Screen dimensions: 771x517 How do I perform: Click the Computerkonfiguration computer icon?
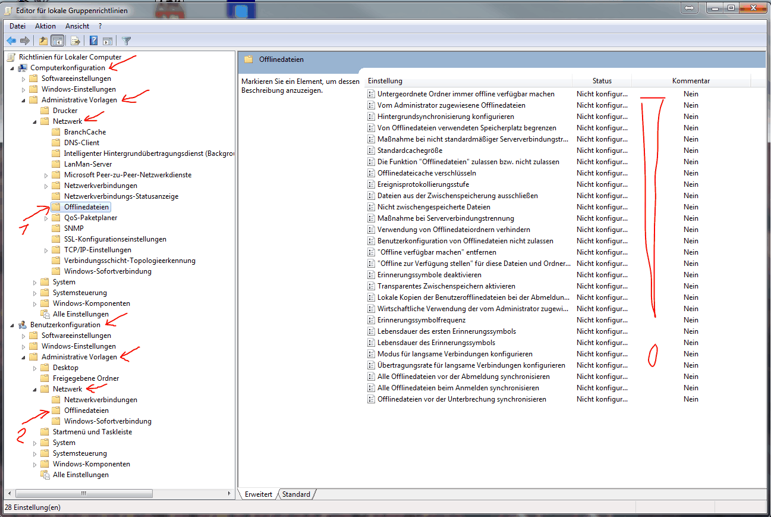23,68
